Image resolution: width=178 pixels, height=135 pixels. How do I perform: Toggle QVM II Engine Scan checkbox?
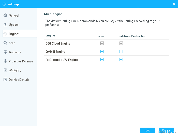click(102, 51)
